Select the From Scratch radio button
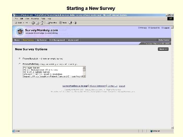 20,59
